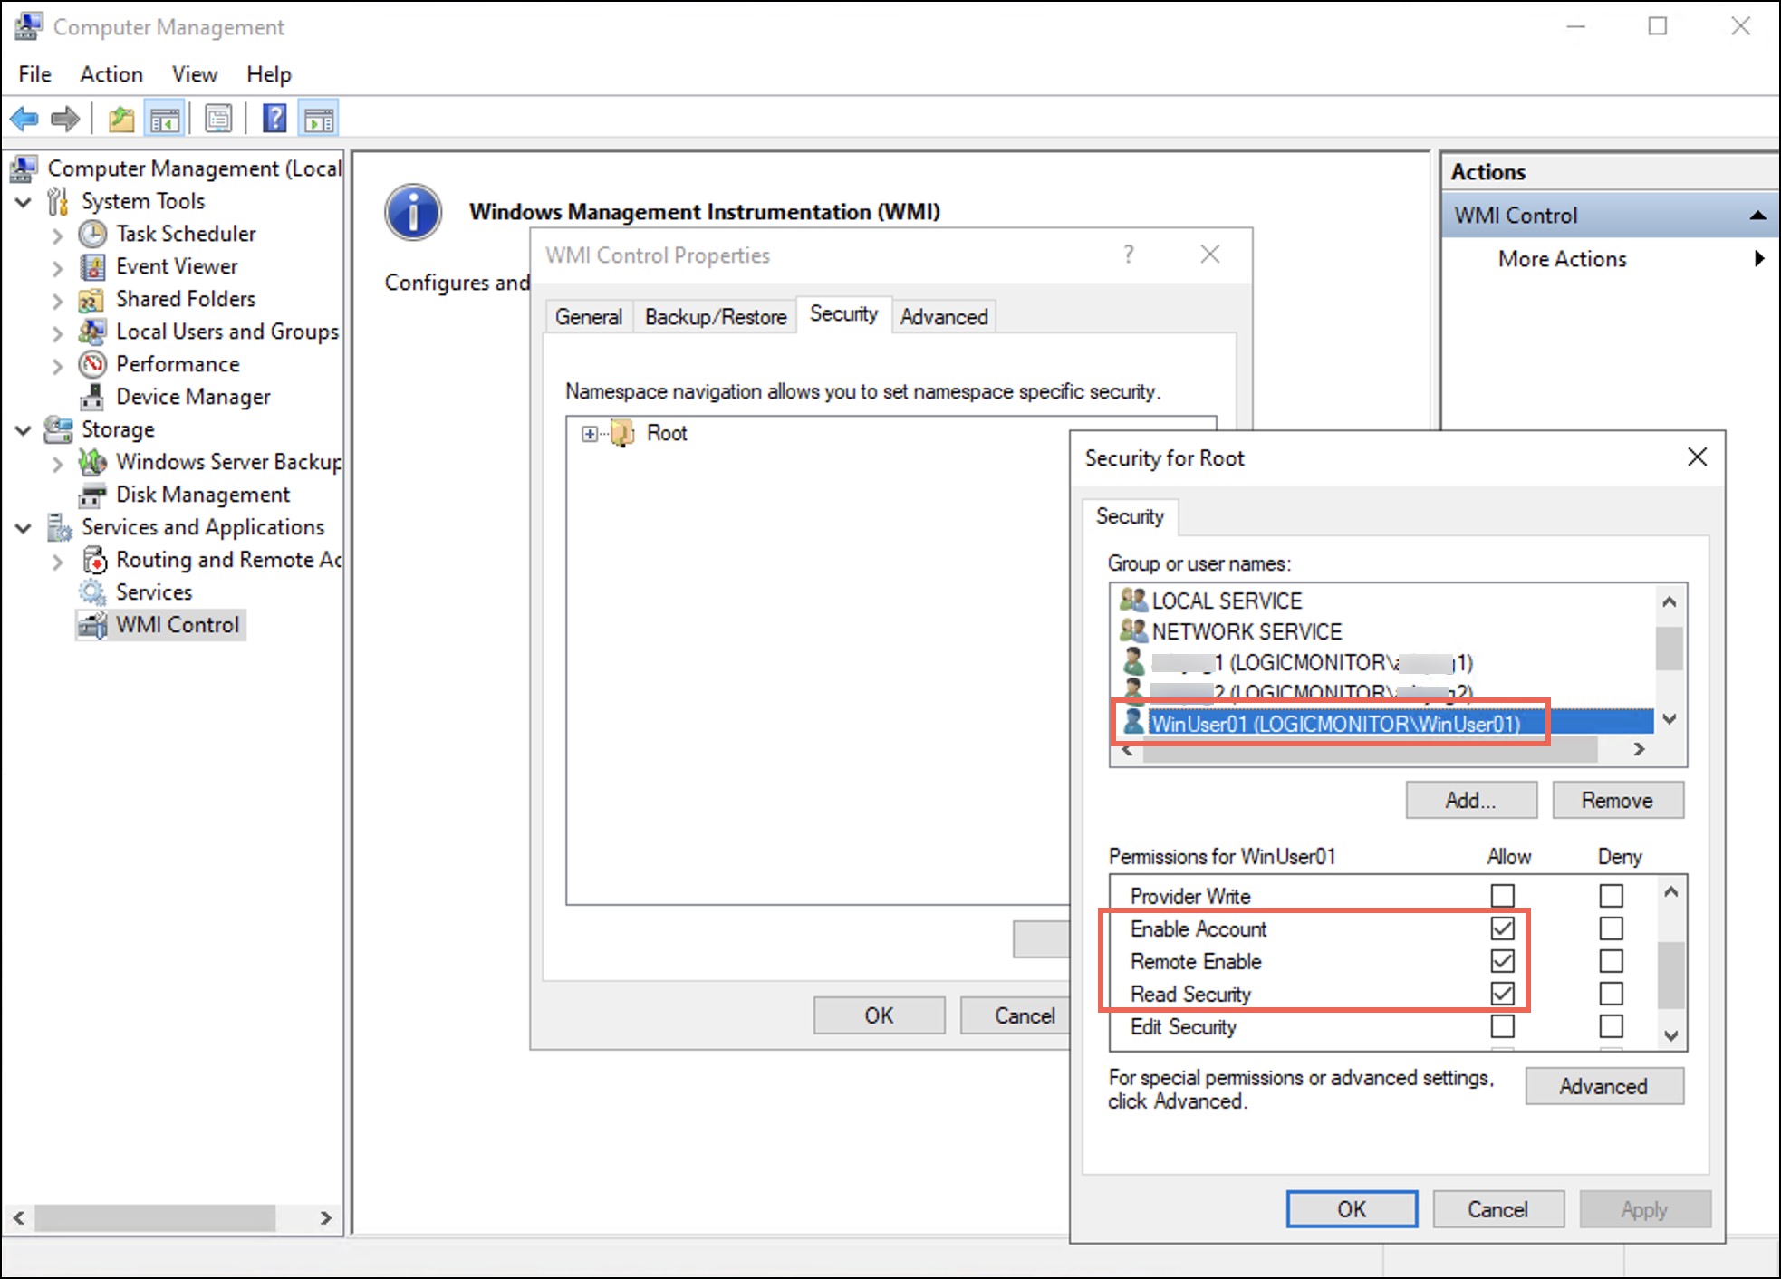Image resolution: width=1781 pixels, height=1279 pixels.
Task: Expand the Root namespace node
Action: click(x=590, y=434)
